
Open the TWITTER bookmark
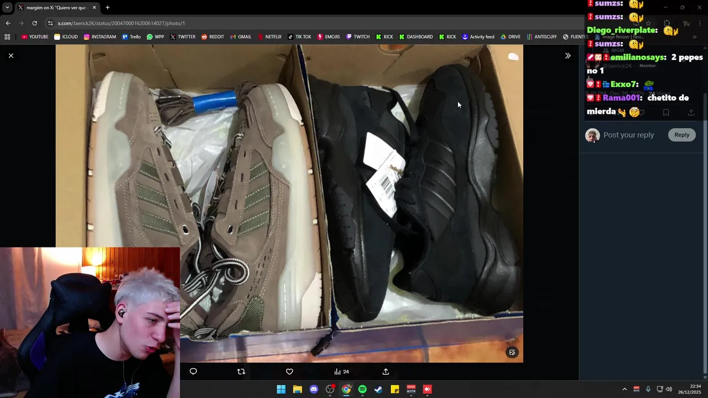click(183, 37)
